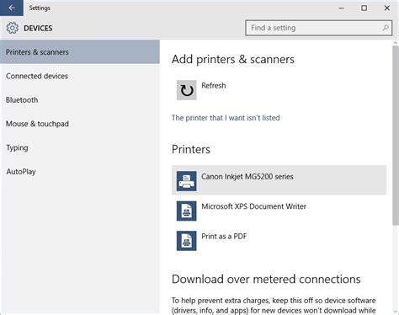Minimize the Settings window
Image resolution: width=399 pixels, height=315 pixels.
pyautogui.click(x=341, y=8)
